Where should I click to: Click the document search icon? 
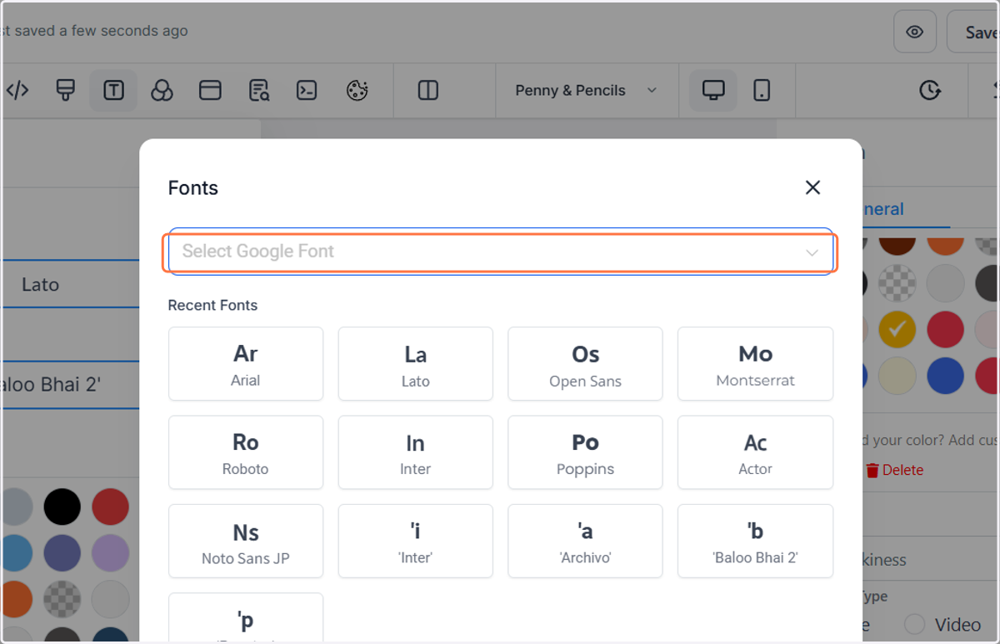click(258, 90)
